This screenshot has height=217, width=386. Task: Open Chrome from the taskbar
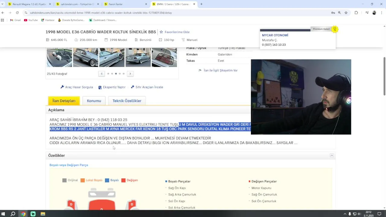(23, 214)
